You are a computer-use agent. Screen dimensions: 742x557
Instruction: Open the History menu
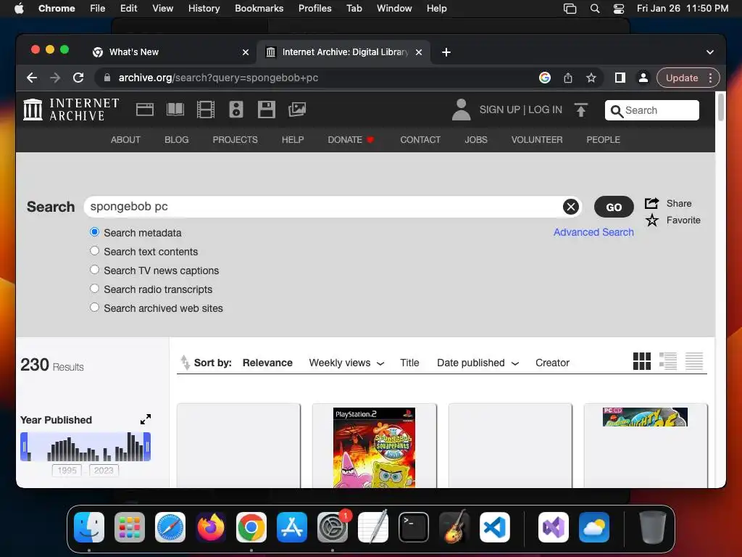[204, 9]
